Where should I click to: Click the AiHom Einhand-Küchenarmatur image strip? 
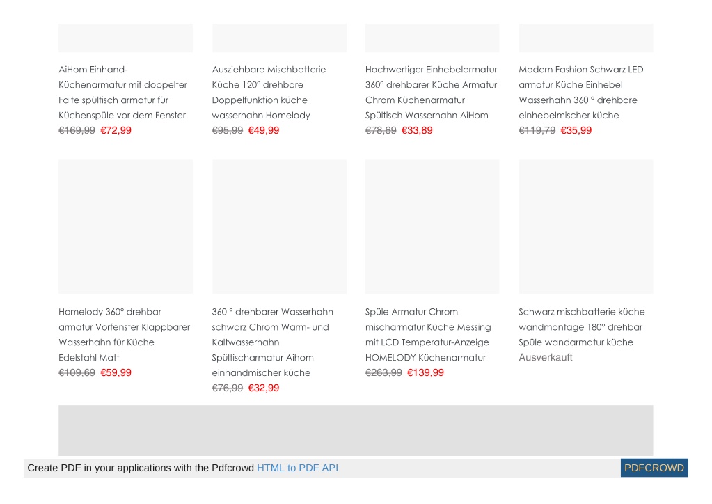(126, 38)
